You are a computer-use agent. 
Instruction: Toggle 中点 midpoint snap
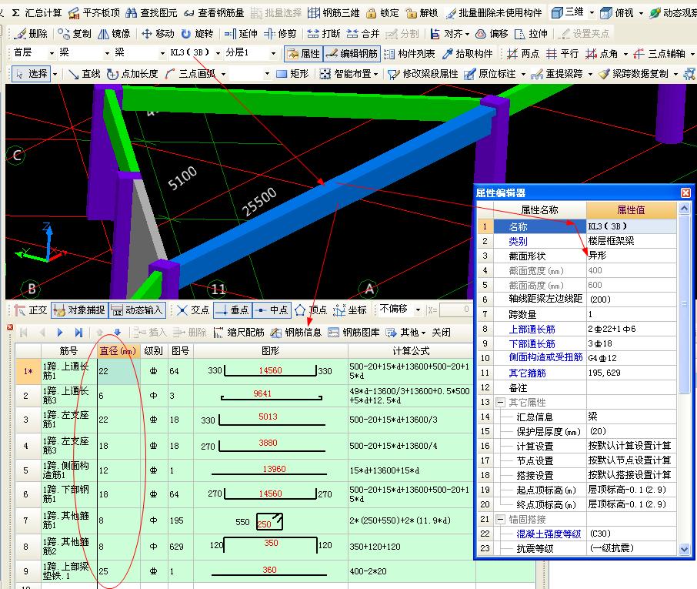(272, 310)
